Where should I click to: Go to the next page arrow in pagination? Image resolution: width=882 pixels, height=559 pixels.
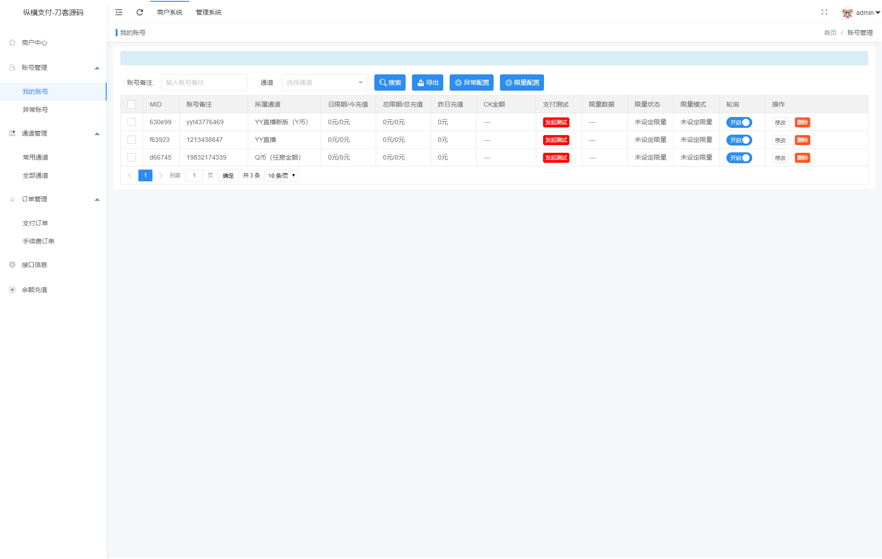[161, 175]
